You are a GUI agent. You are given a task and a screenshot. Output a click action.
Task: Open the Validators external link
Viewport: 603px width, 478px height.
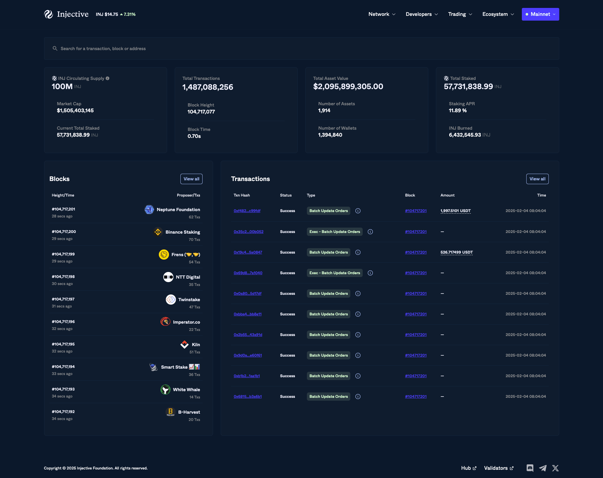click(x=499, y=468)
